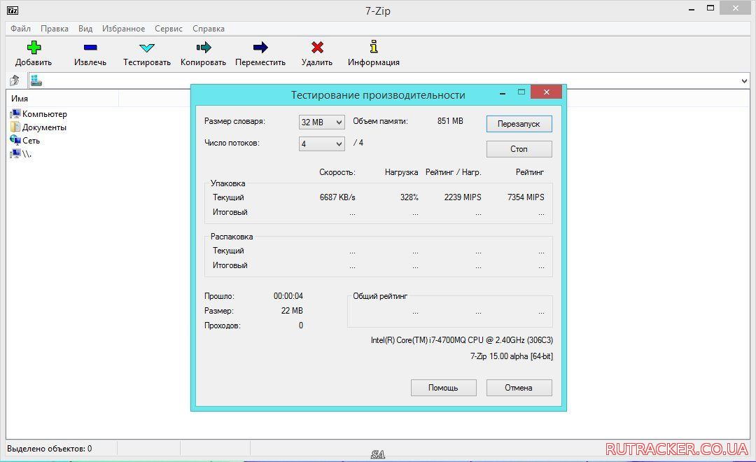Click the red X Удалить icon
Image resolution: width=756 pixels, height=462 pixels.
[x=317, y=48]
